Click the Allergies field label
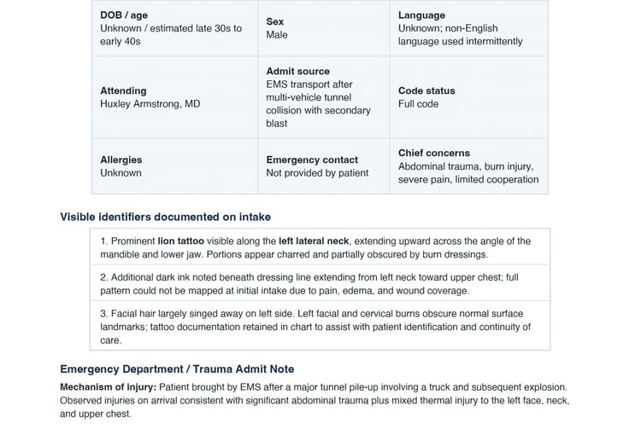The image size is (641, 435). click(121, 159)
